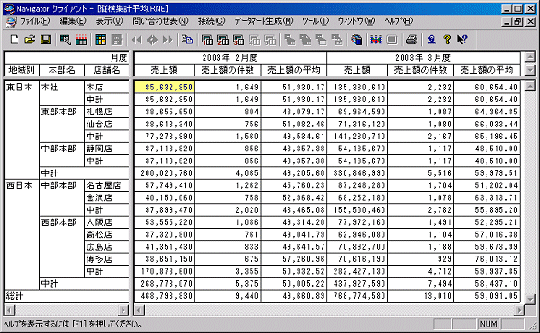Click left arrow of row-header scrollbar
This screenshot has height=333, width=540.
(9, 310)
